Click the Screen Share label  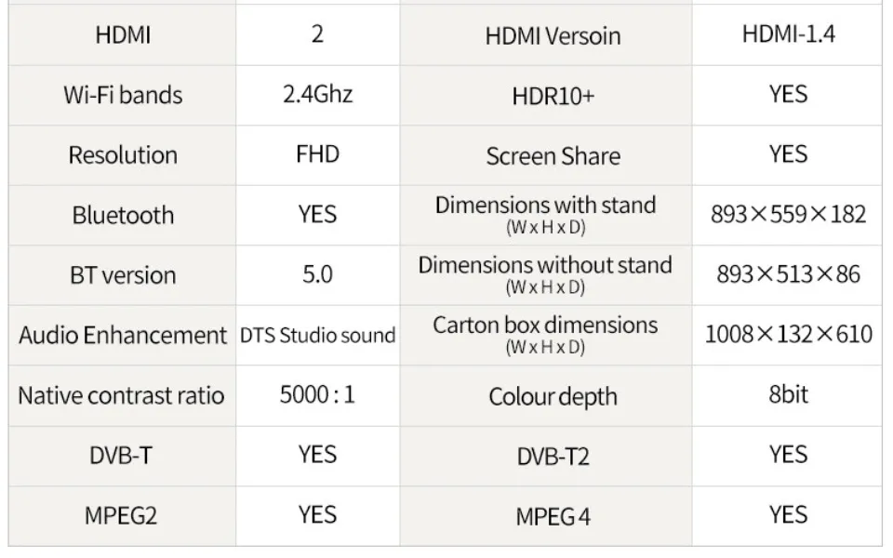pos(553,156)
